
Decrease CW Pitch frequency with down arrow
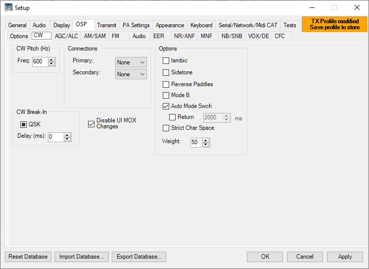click(x=51, y=64)
